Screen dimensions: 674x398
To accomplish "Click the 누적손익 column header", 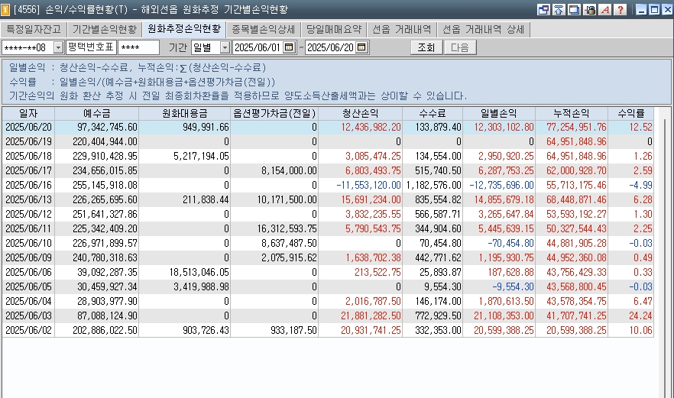I will [572, 114].
